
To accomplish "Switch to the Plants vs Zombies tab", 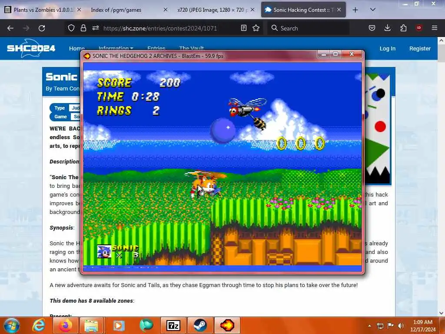I will coord(43,10).
